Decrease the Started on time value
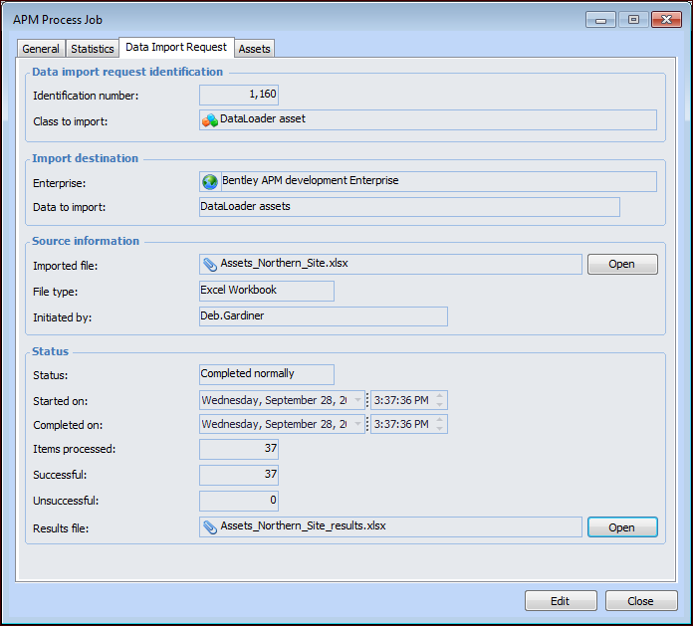693x626 pixels. point(439,404)
